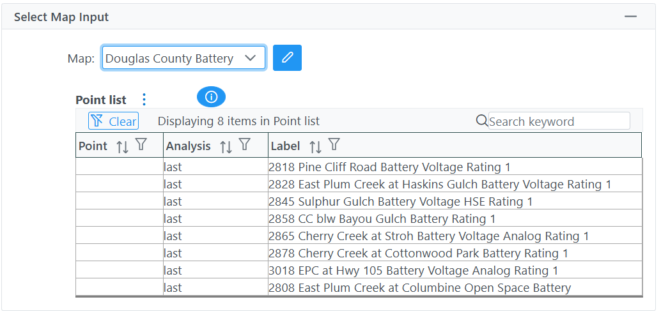Filter the Point column
Viewport: 661px width, 311px height.
[141, 145]
